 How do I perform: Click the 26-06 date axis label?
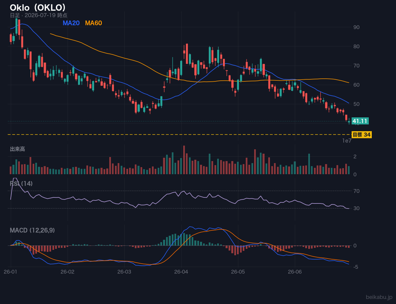(x=295, y=272)
